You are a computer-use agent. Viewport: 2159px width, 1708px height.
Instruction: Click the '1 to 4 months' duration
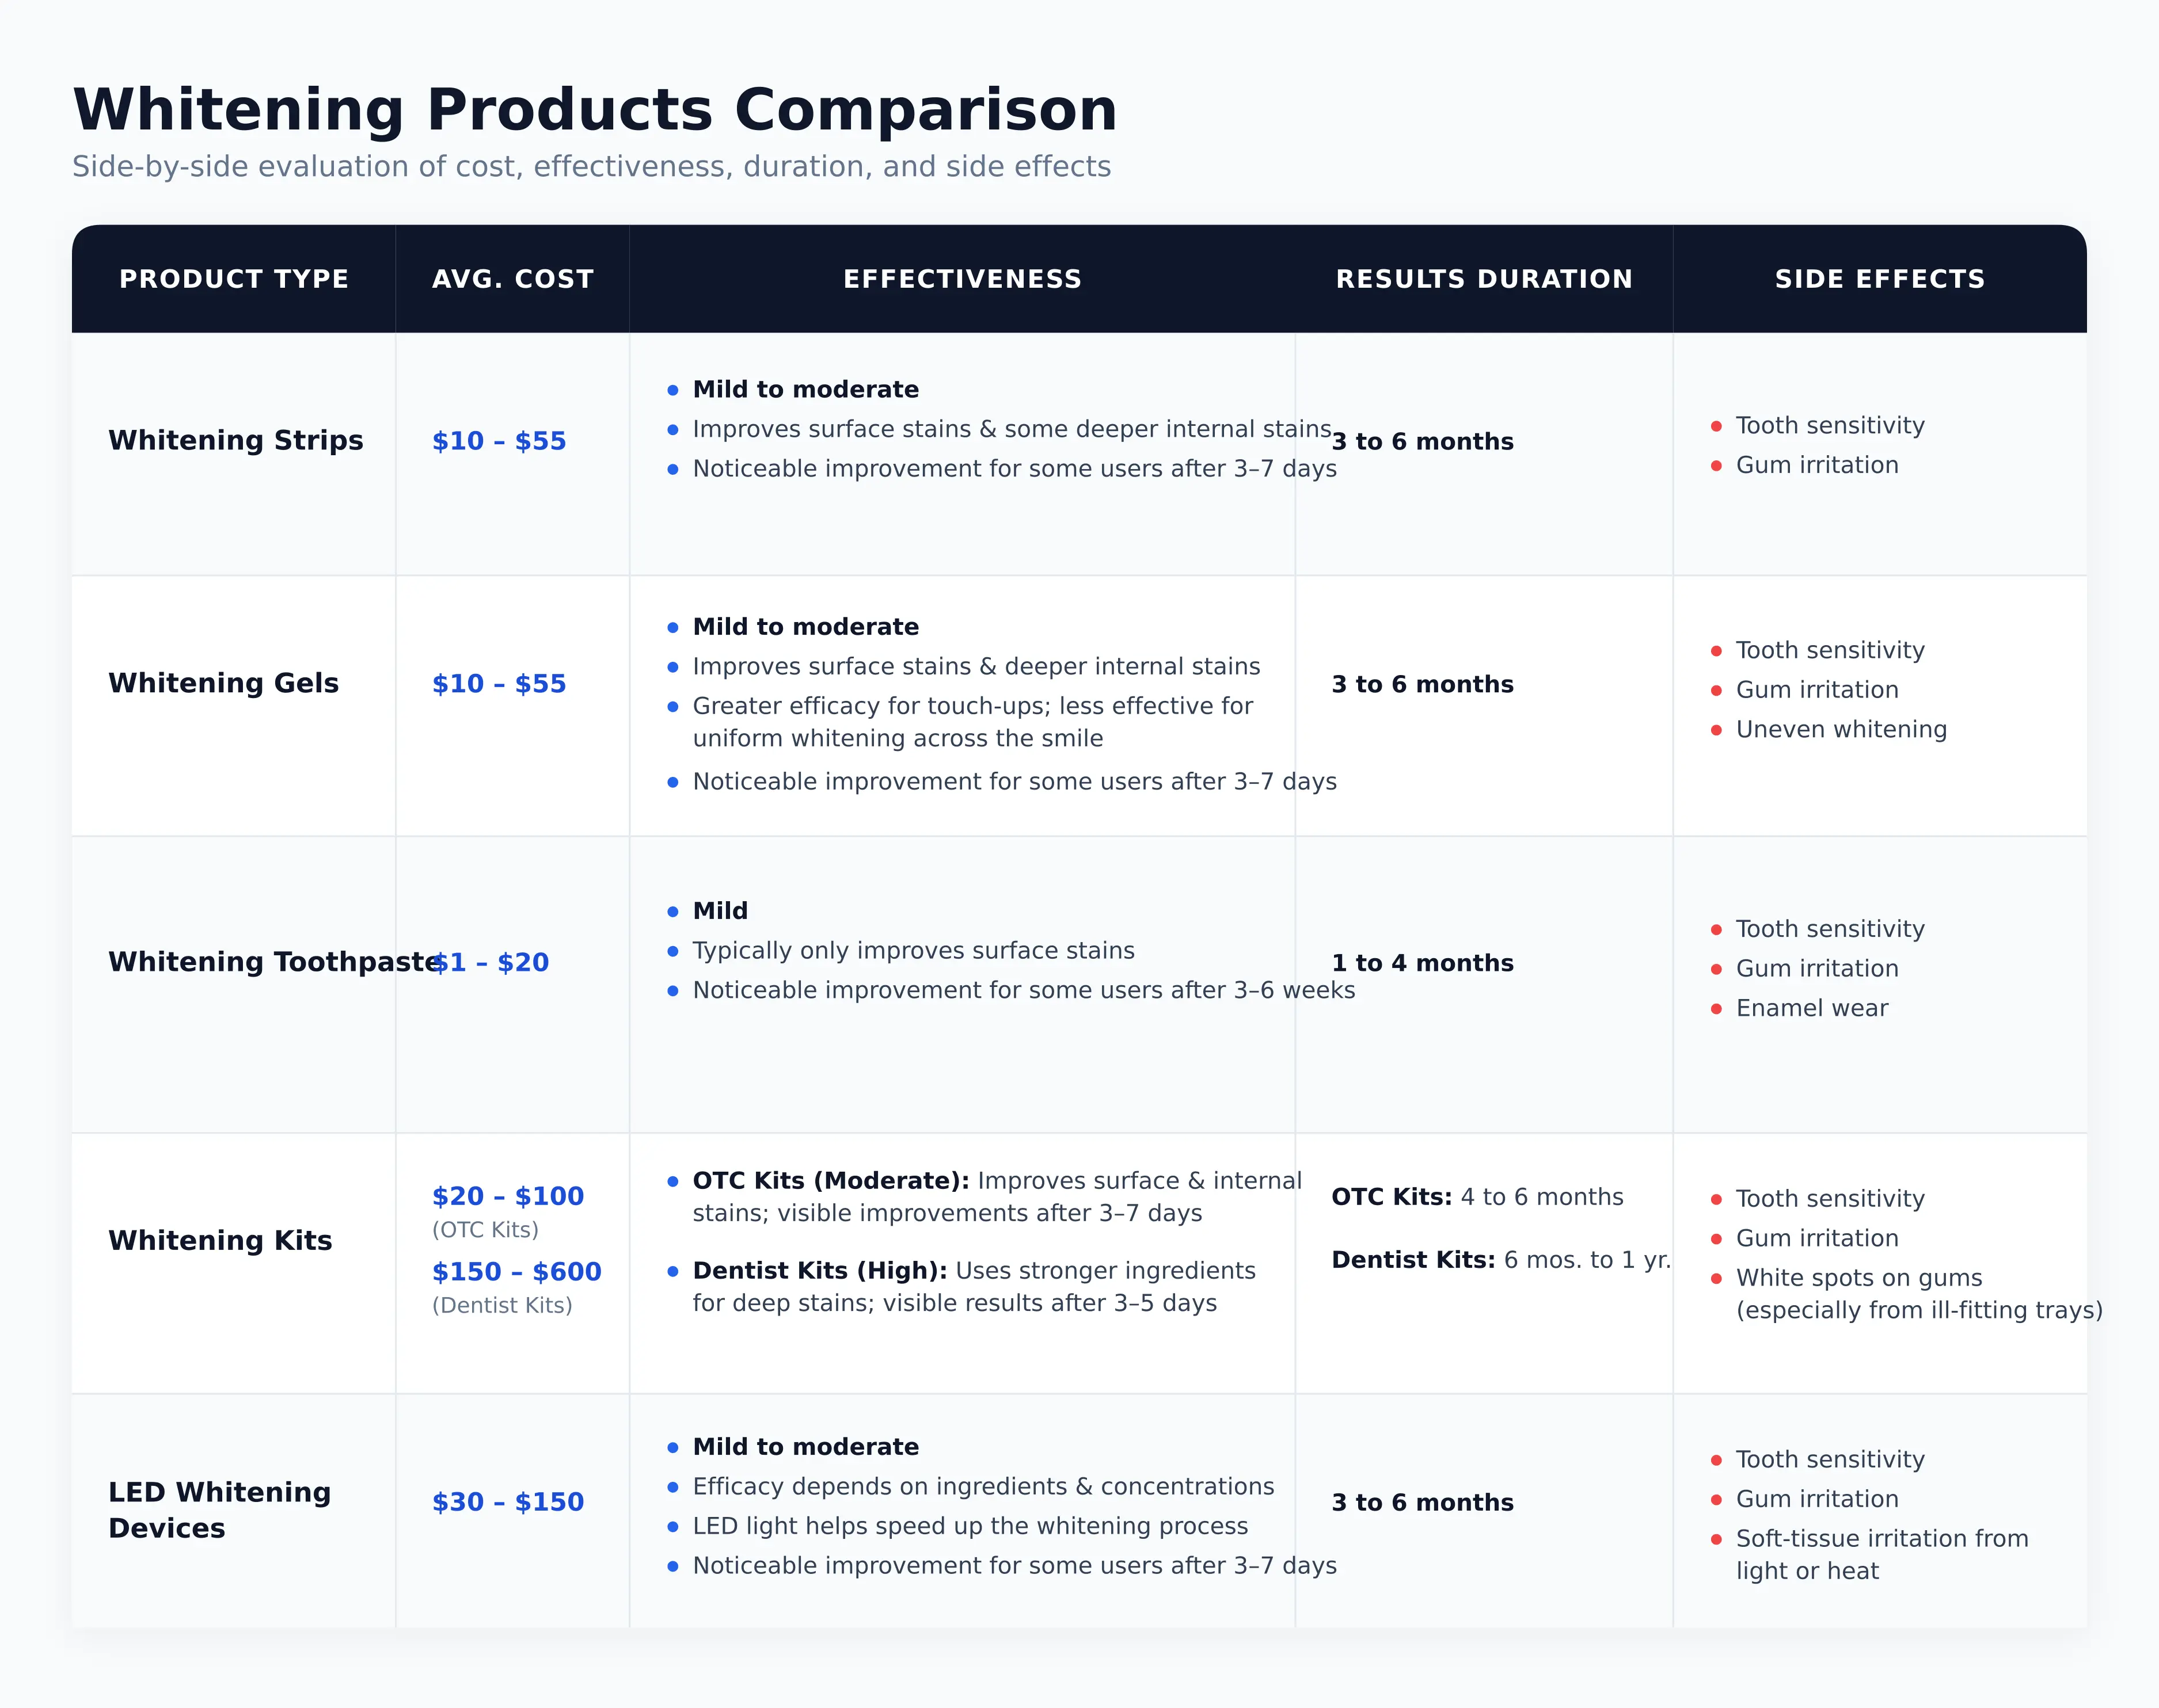1423,963
